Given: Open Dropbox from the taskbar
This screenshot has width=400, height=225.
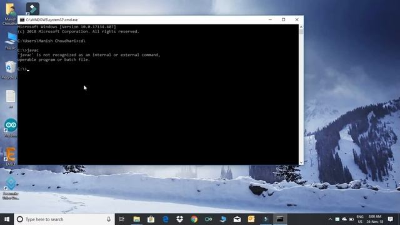Looking at the screenshot, I should [179, 219].
